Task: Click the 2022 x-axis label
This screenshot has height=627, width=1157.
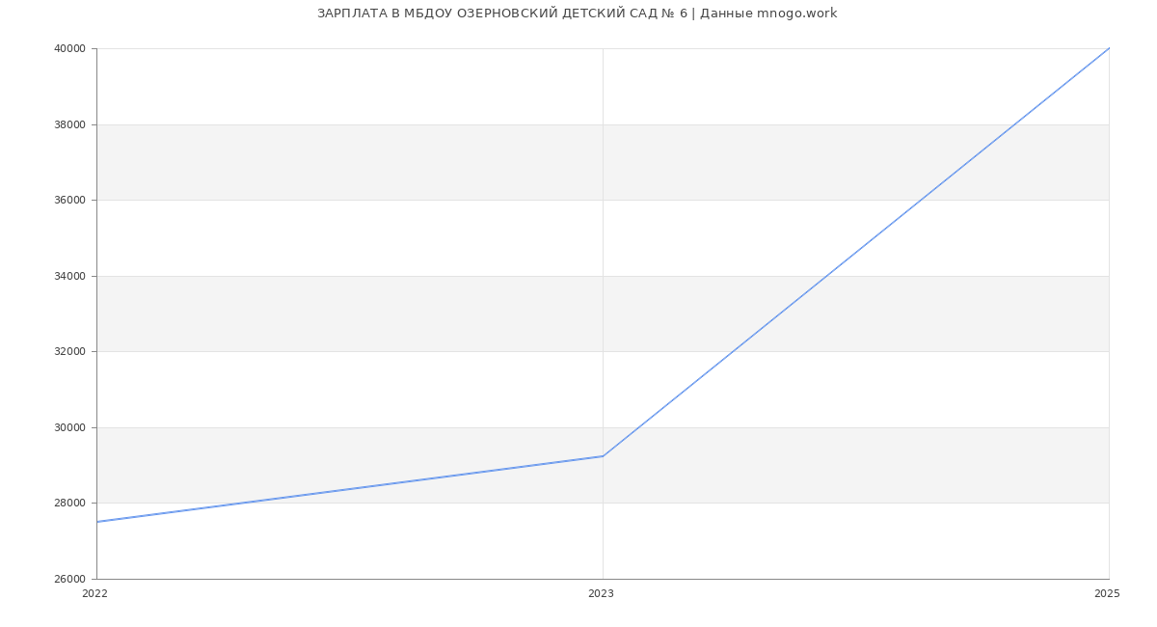Action: pyautogui.click(x=95, y=594)
